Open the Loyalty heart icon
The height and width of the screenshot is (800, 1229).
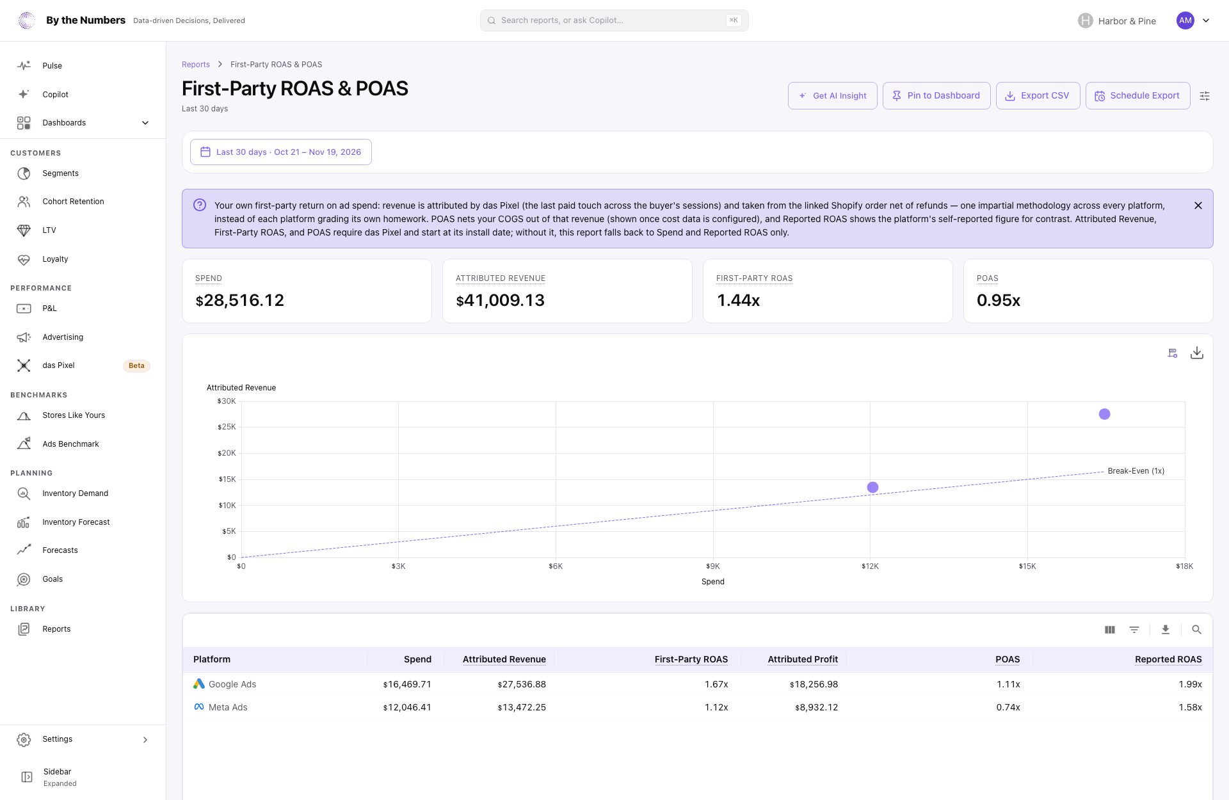click(24, 259)
